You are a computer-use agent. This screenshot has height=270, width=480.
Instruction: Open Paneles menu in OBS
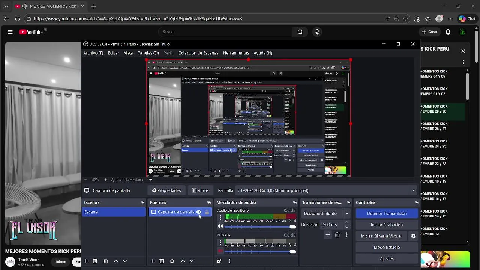148,53
